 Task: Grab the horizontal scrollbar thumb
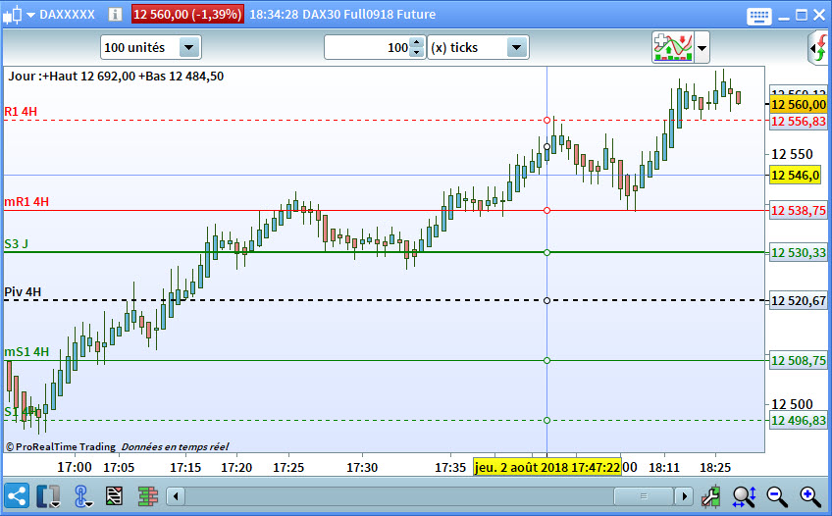644,497
